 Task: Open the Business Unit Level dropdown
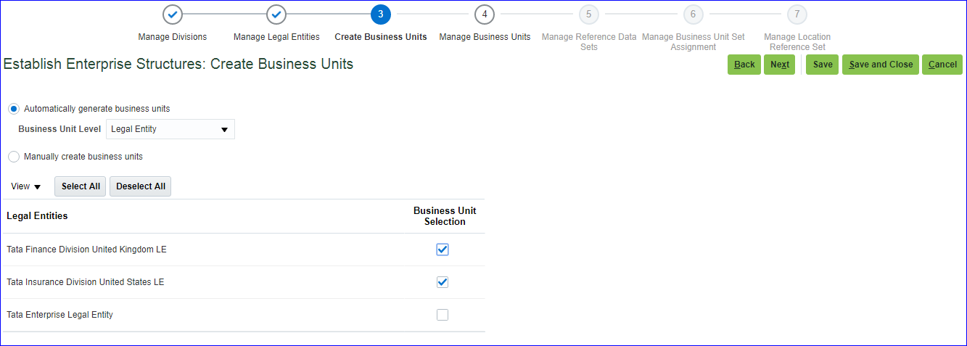pos(170,130)
